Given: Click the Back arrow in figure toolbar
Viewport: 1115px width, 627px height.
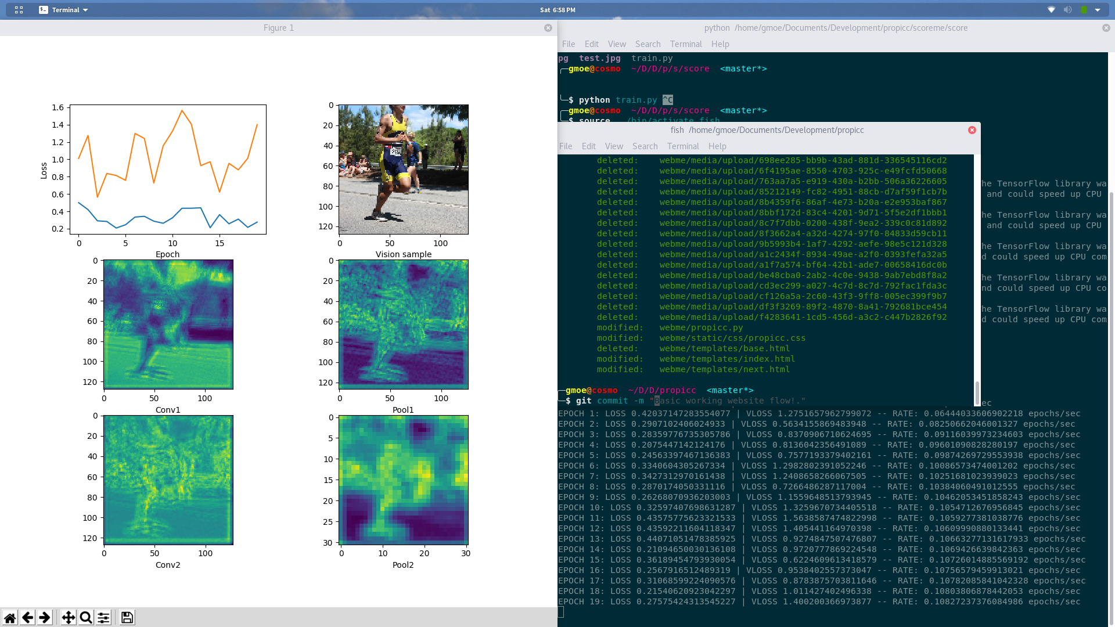Looking at the screenshot, I should point(27,618).
